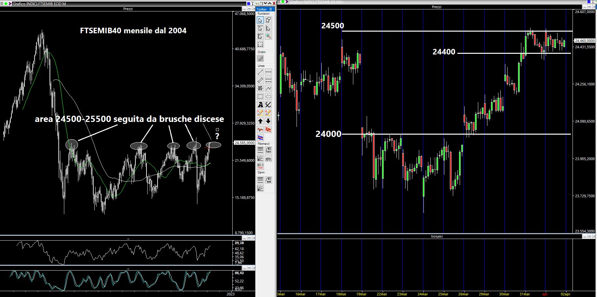Click the Volumi panel header
This screenshot has height=297, width=597.
tap(436, 236)
